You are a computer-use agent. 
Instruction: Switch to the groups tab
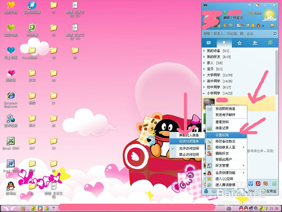[x=255, y=43]
